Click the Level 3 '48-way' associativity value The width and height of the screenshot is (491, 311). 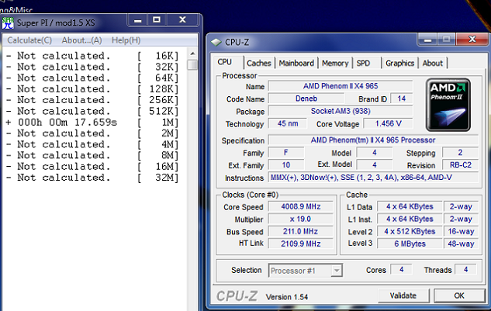(461, 244)
